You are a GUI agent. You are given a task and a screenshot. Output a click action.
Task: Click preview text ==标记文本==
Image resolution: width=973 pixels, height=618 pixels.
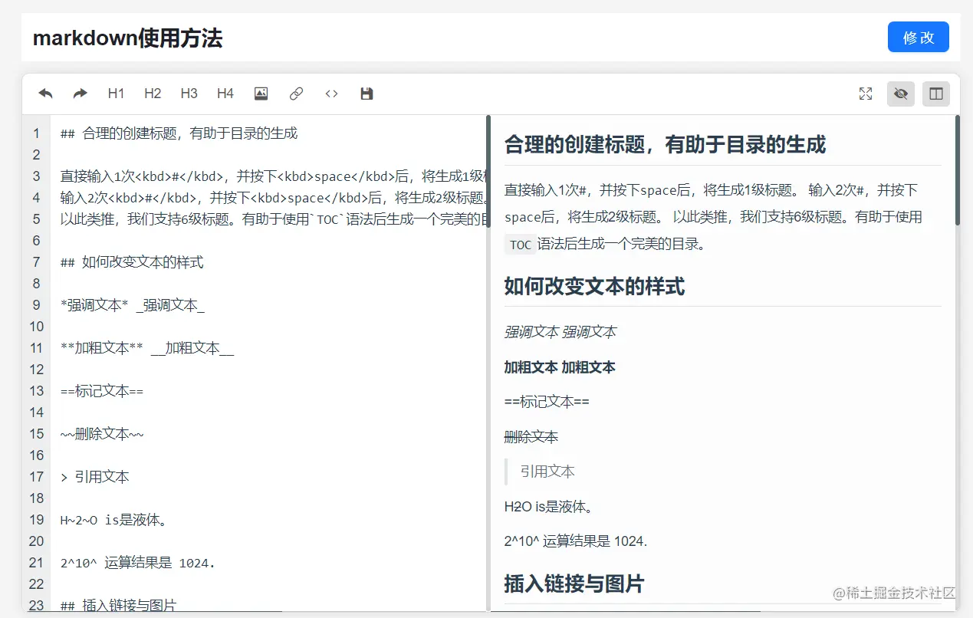pyautogui.click(x=547, y=402)
